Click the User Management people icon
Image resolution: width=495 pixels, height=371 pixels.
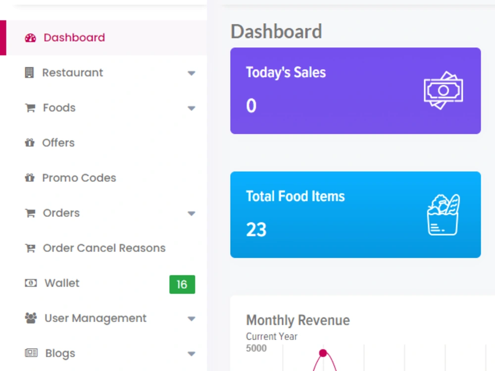click(31, 318)
